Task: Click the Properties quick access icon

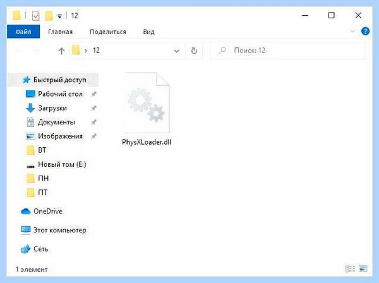Action: 35,16
